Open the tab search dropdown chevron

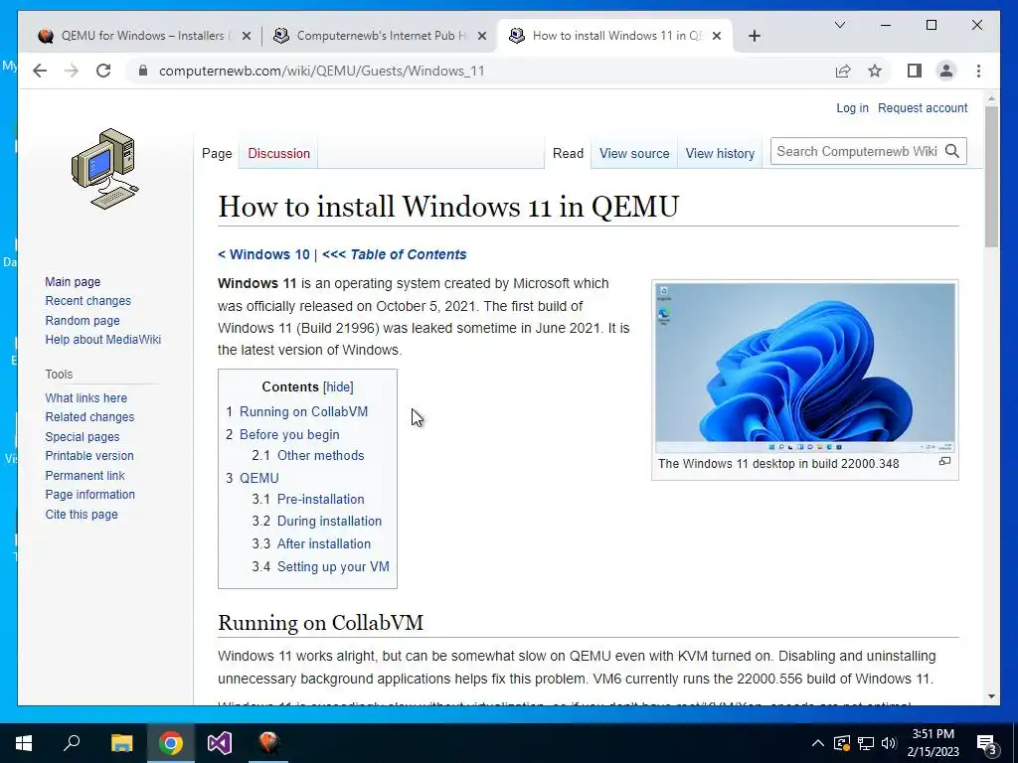coord(839,25)
